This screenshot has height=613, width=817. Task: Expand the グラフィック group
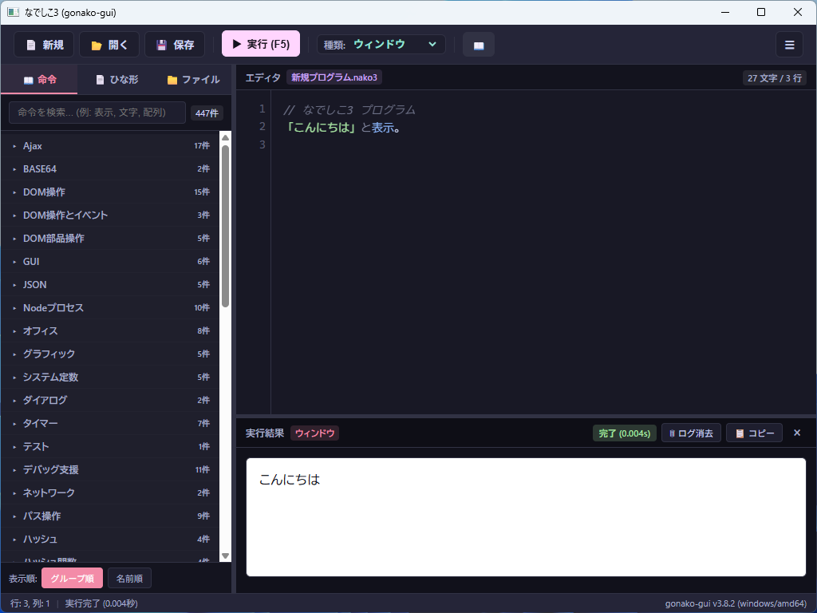point(110,354)
